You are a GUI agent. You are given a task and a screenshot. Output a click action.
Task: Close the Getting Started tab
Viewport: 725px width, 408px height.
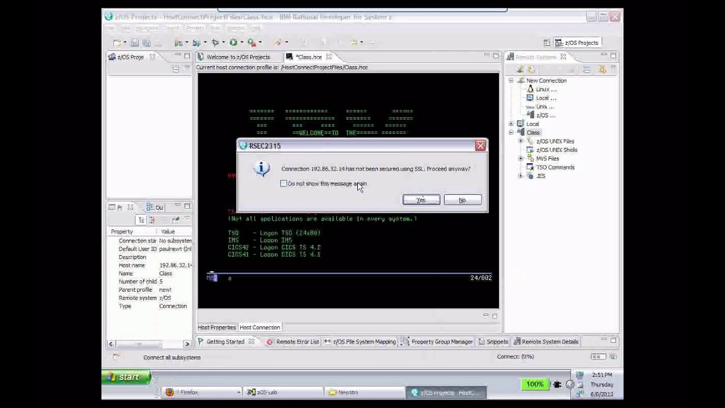click(251, 342)
